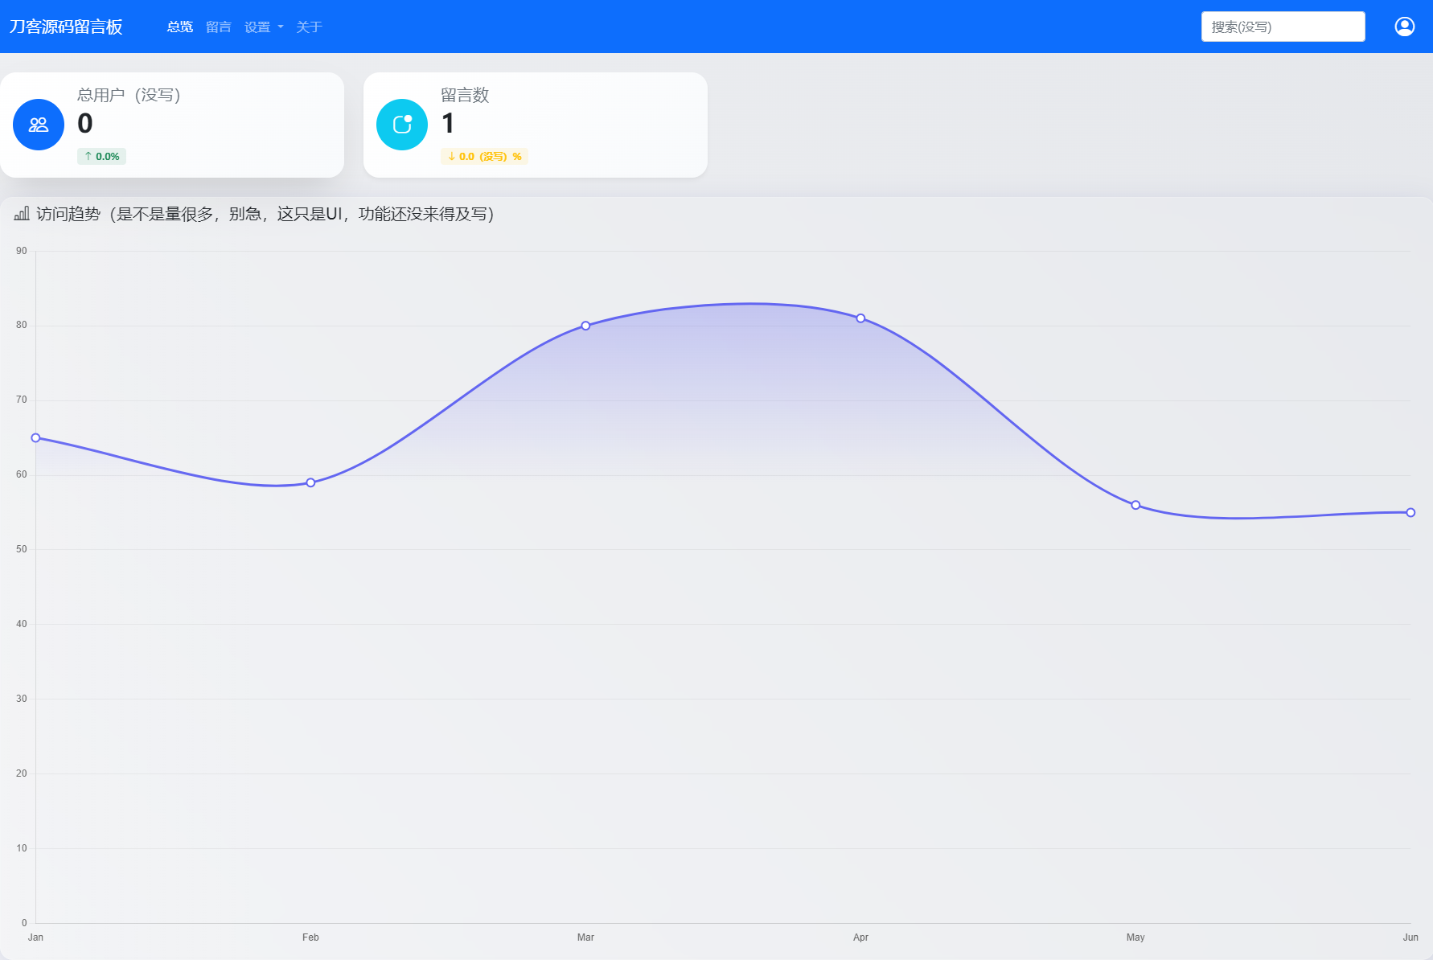1433x960 pixels.
Task: Expand the chevron next to 设置
Action: (x=280, y=27)
